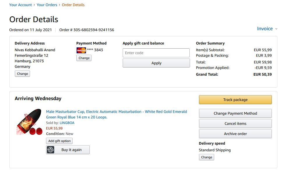294x181 pixels.
Task: Apply the gift card balance
Action: pos(156,63)
